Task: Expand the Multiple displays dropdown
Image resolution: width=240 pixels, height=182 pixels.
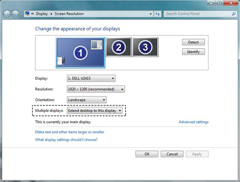Action: (x=95, y=111)
